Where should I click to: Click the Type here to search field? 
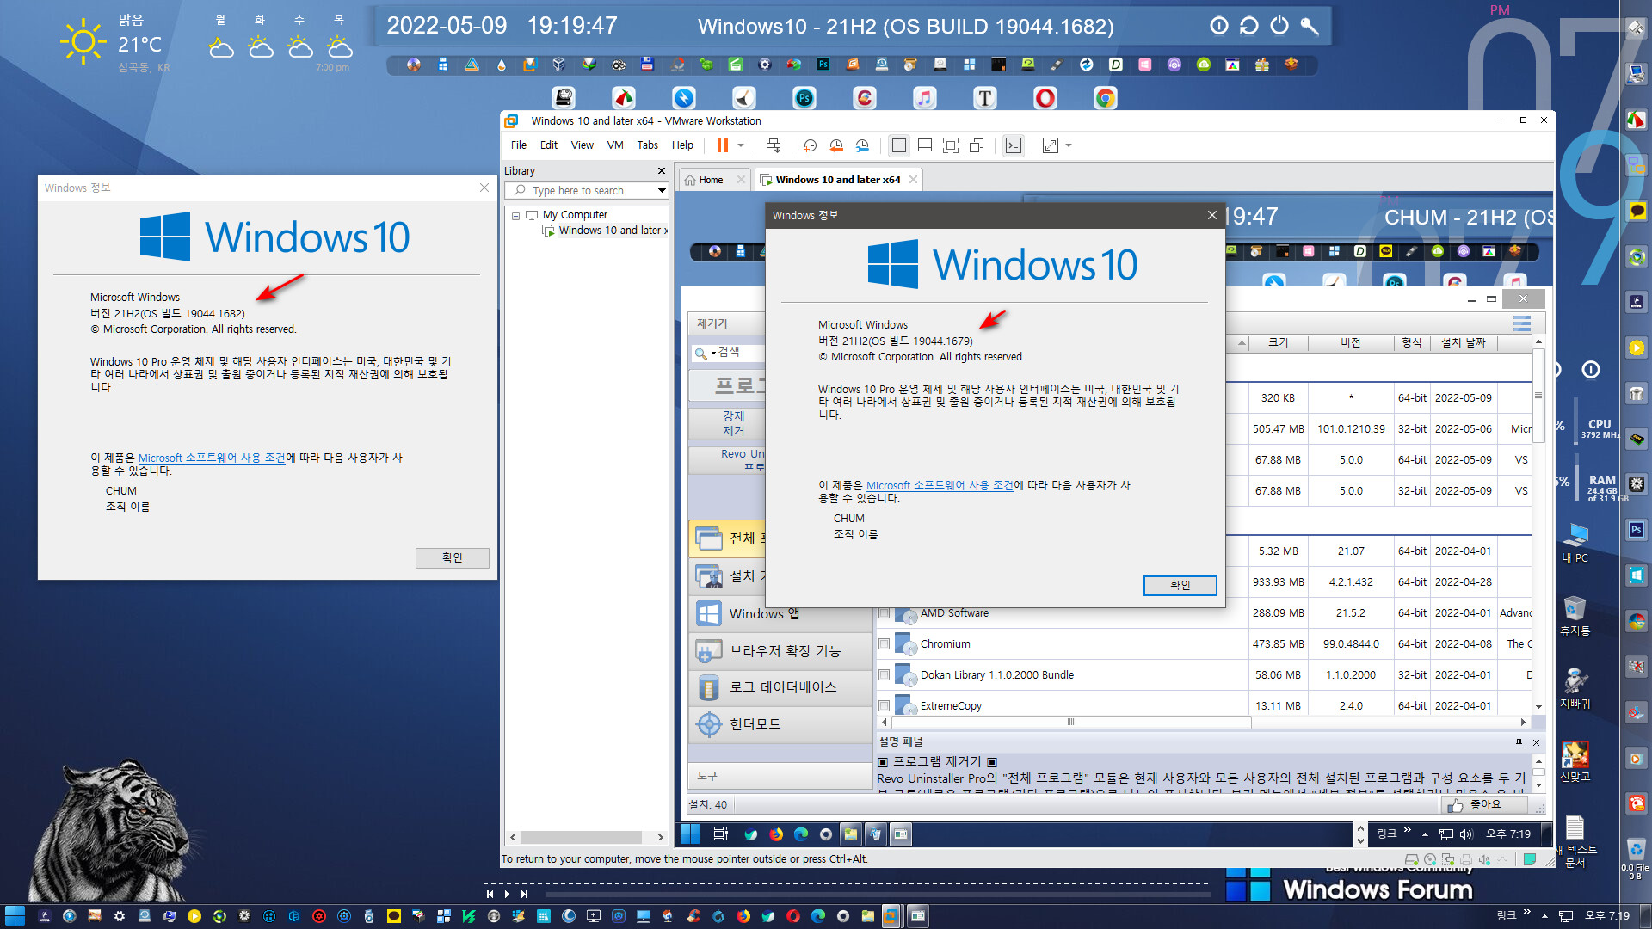(587, 191)
